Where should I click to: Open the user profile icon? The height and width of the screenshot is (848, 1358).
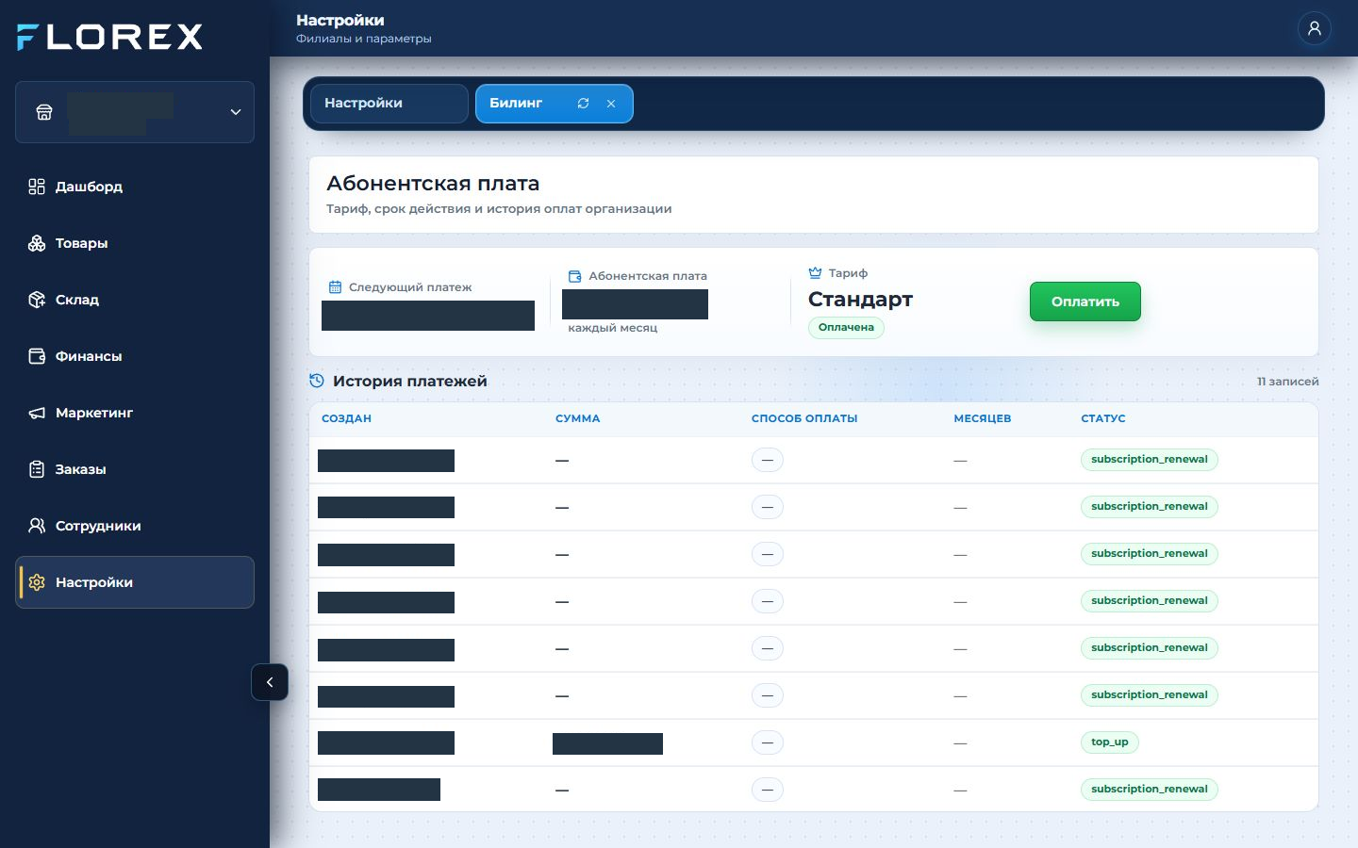coord(1314,28)
